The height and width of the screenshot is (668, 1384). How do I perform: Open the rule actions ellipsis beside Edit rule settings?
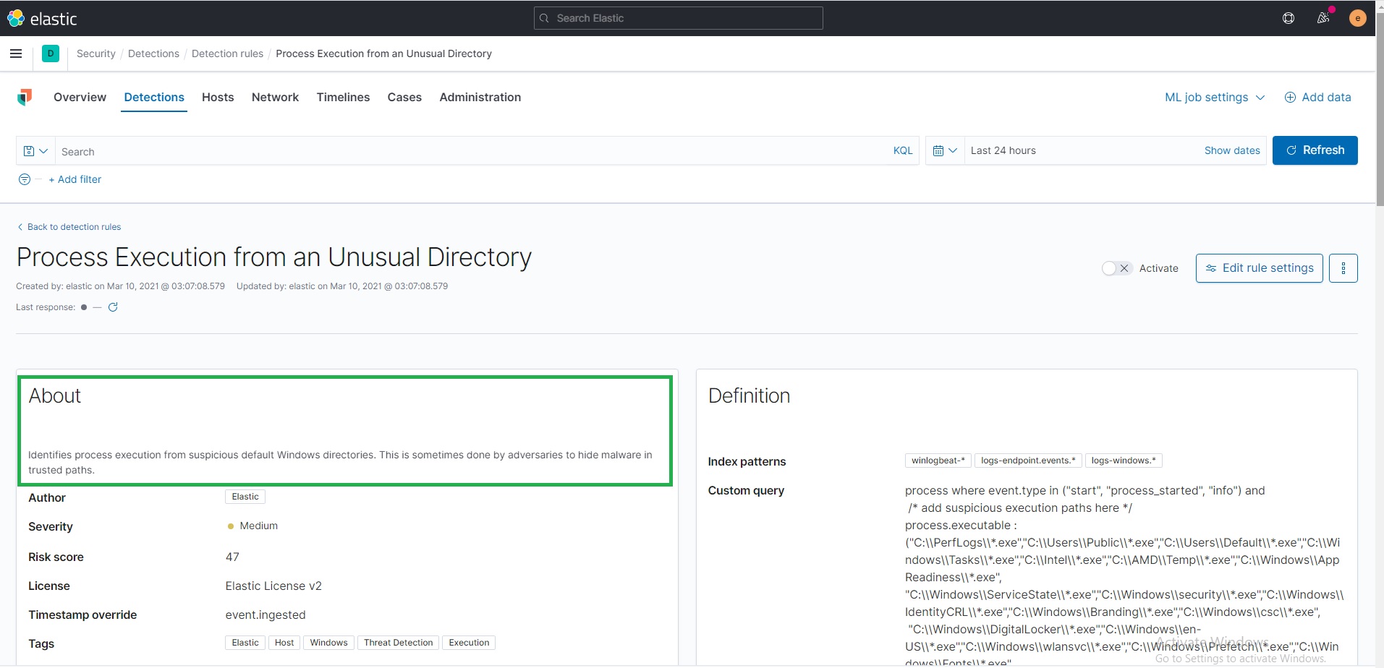click(x=1344, y=267)
